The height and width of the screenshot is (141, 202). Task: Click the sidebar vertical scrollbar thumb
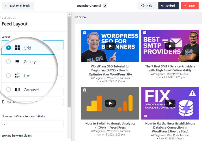(x=69, y=62)
